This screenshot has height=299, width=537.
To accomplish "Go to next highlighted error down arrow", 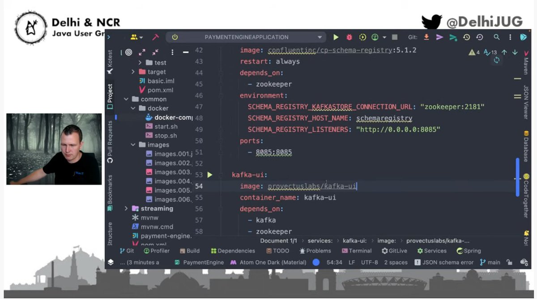I will pyautogui.click(x=515, y=52).
